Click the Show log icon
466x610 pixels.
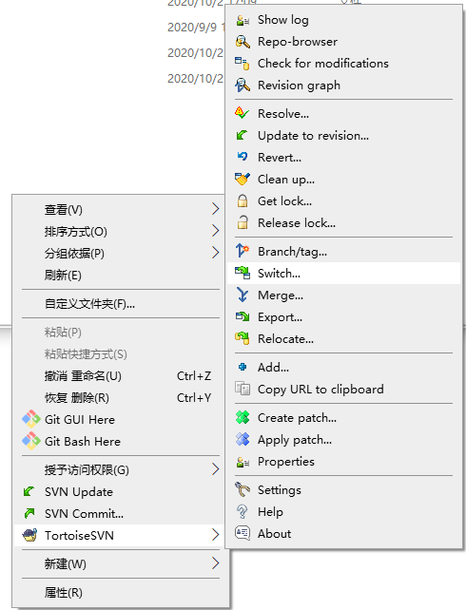(x=243, y=20)
